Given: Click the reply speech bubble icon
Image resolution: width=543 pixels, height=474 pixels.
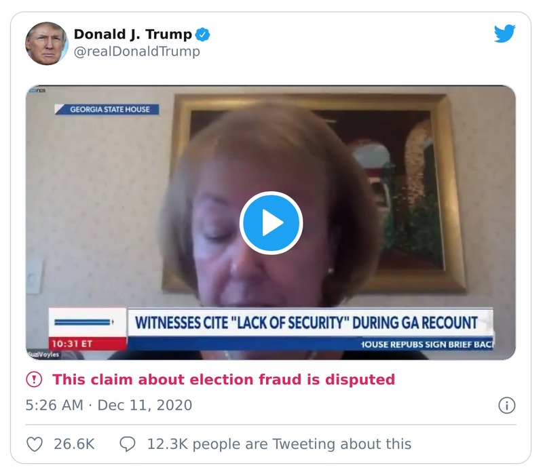Looking at the screenshot, I should (128, 445).
